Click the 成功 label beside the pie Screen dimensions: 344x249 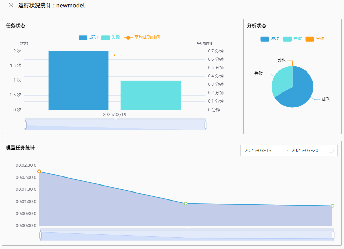pyautogui.click(x=326, y=99)
